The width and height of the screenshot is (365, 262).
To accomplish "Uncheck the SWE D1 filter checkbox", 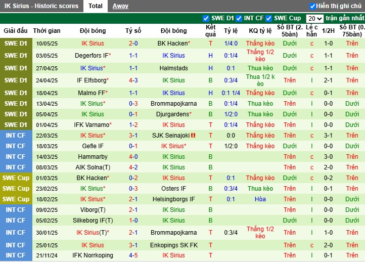I will coord(206,18).
